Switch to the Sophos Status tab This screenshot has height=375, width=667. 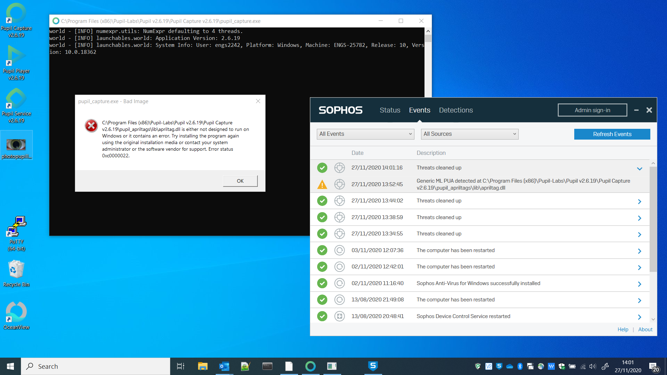390,110
